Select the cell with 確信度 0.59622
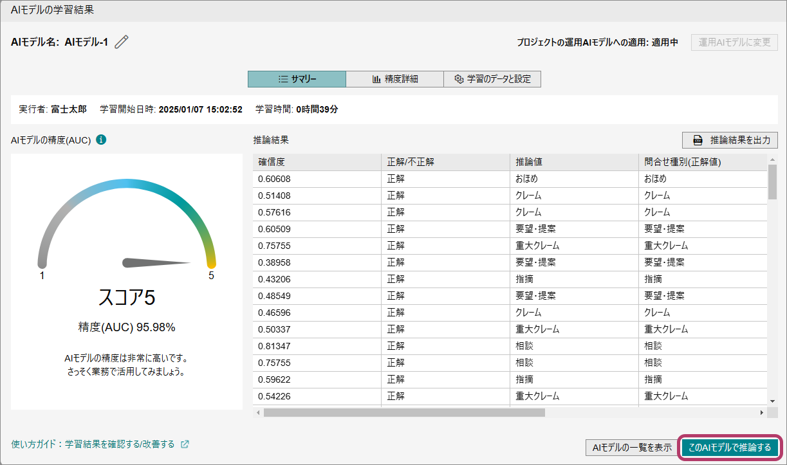 click(317, 379)
